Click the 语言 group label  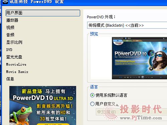coord(94,87)
